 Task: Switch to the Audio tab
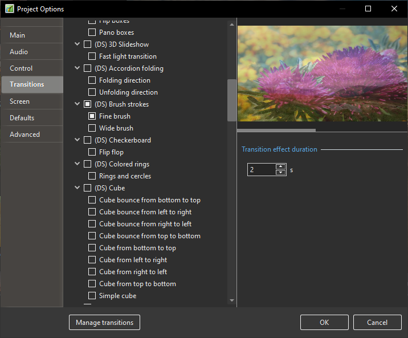[19, 52]
